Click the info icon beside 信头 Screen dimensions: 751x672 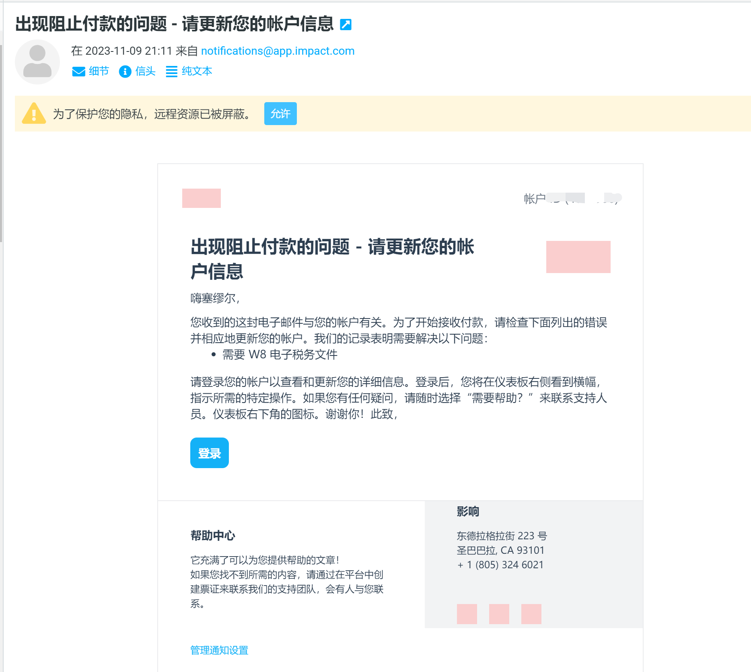[125, 71]
